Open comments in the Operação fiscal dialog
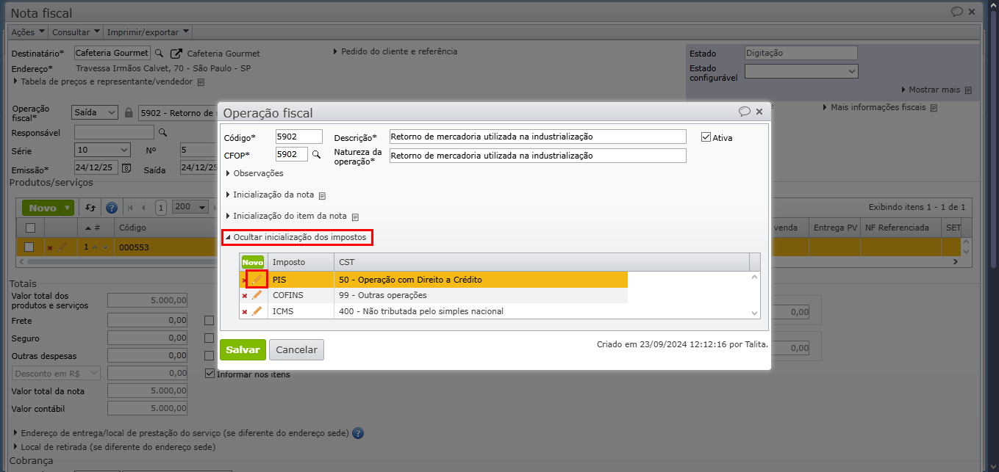The width and height of the screenshot is (999, 472). pos(744,112)
